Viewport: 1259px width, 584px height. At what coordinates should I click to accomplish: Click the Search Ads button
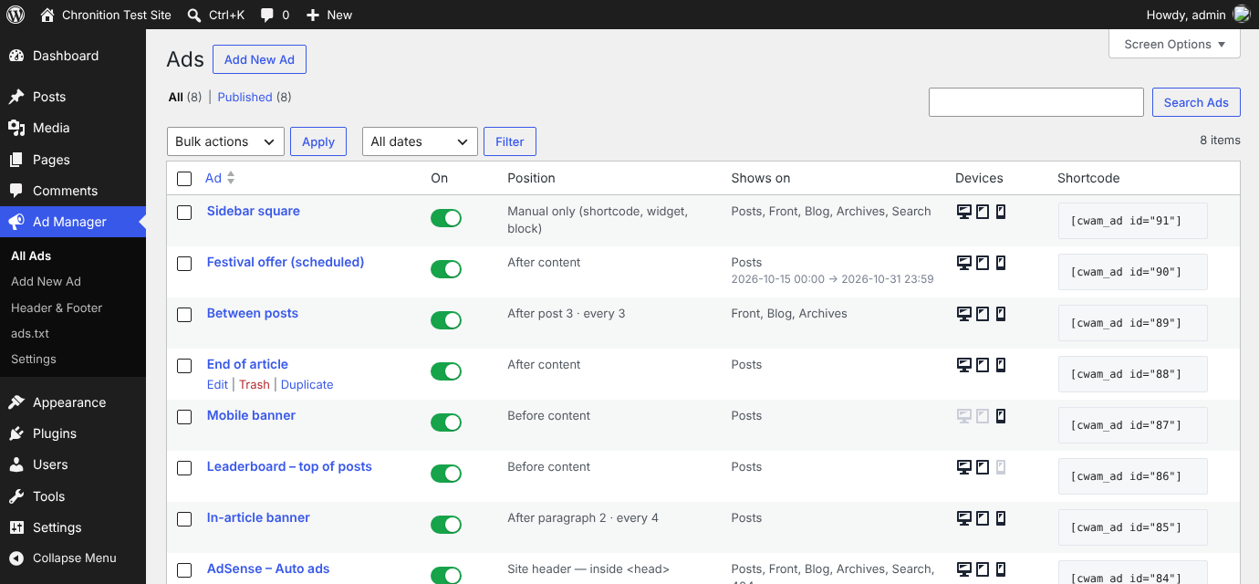click(1196, 102)
